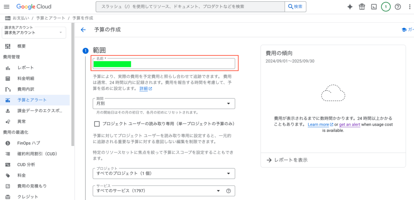Viewport: 414px width, 200px height.
Task: Click the レポート bar chart icon
Action: point(8,68)
